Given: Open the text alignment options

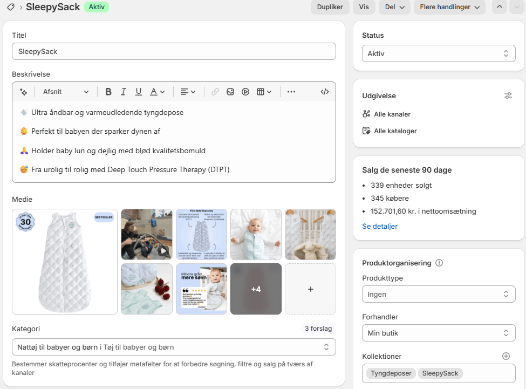Looking at the screenshot, I should (188, 92).
